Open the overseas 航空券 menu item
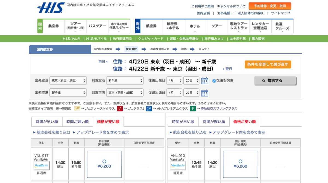Image resolution: width=328 pixels, height=183 pixels. pyautogui.click(x=151, y=26)
